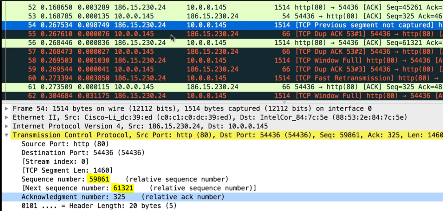The image size is (443, 211).
Task: Select packet 54 Previous segment not captured
Action: [223, 25]
